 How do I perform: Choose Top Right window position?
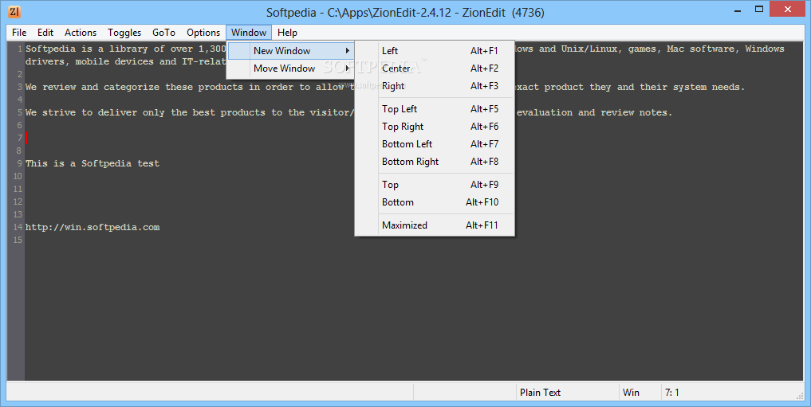coord(435,127)
